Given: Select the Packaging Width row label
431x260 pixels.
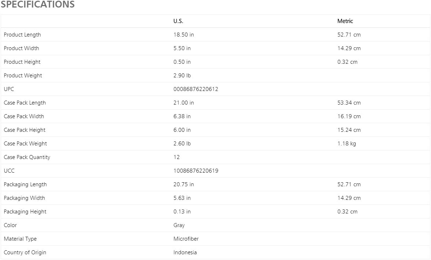Looking at the screenshot, I should pyautogui.click(x=24, y=198).
